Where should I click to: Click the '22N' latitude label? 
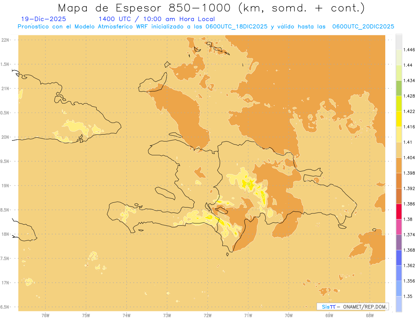click(x=5, y=40)
